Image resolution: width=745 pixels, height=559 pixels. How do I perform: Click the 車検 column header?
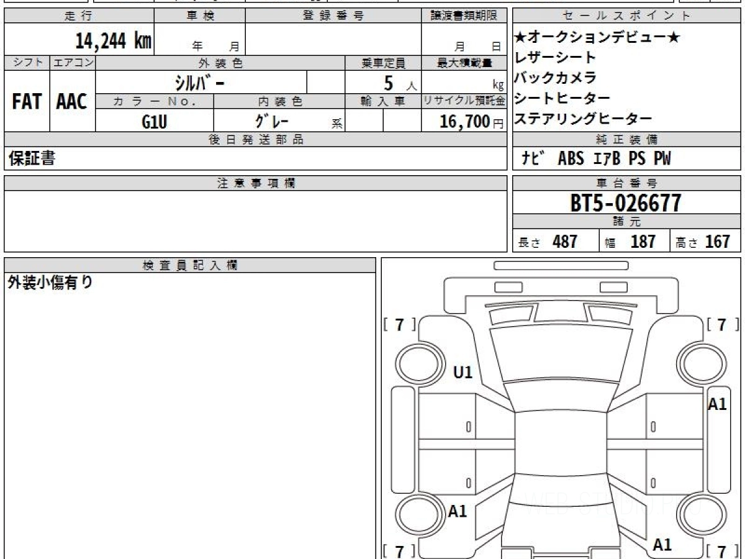coord(200,16)
